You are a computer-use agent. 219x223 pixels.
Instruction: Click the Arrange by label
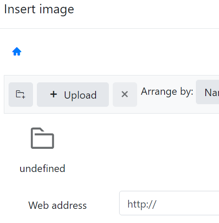(167, 91)
